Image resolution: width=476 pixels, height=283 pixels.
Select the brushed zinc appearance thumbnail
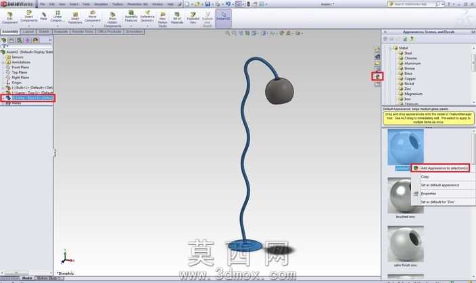405,196
